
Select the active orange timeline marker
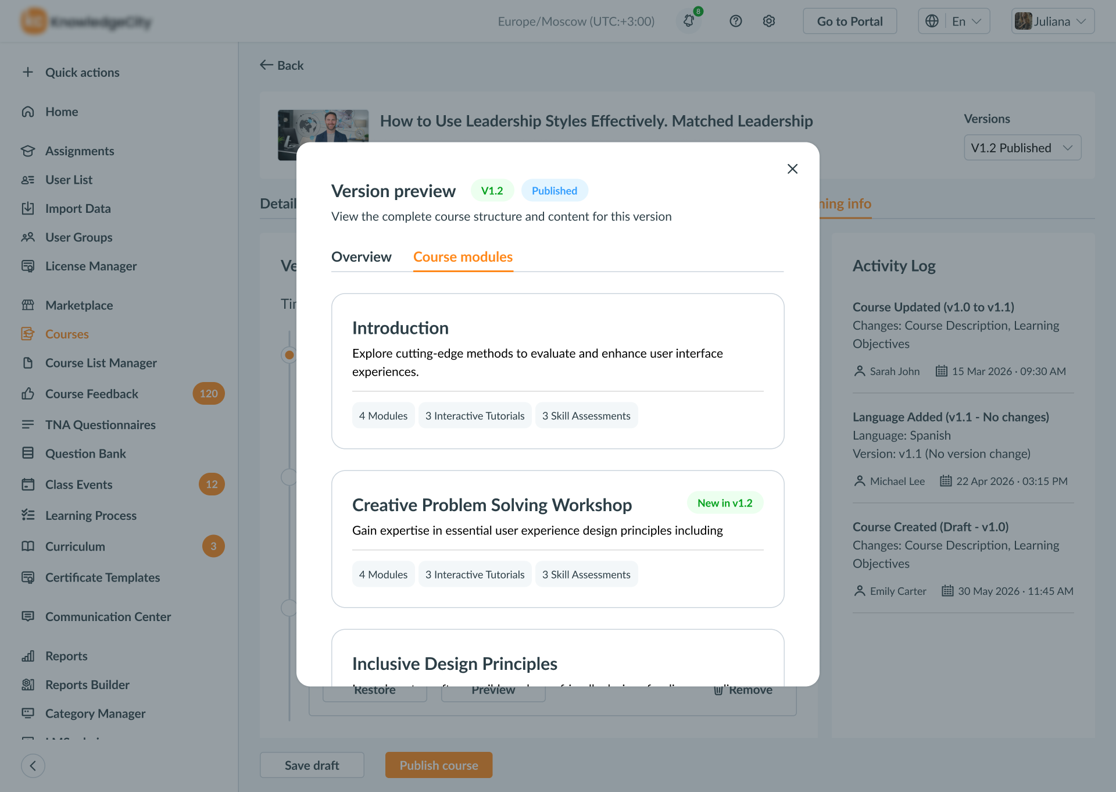pyautogui.click(x=289, y=355)
